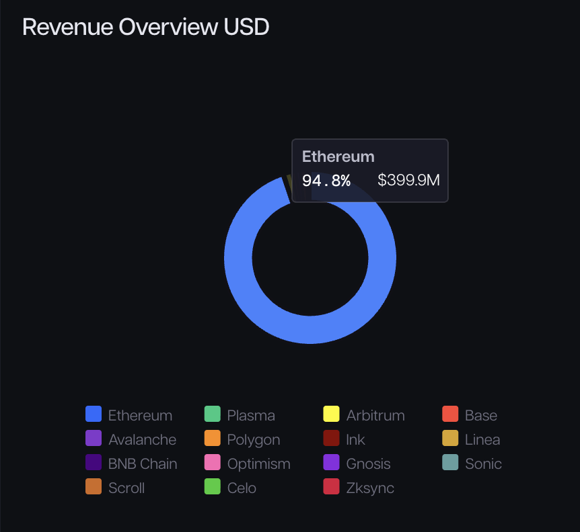Click the dark purple BNB Chain swatch
Screen dimensions: 580x532
[94, 462]
